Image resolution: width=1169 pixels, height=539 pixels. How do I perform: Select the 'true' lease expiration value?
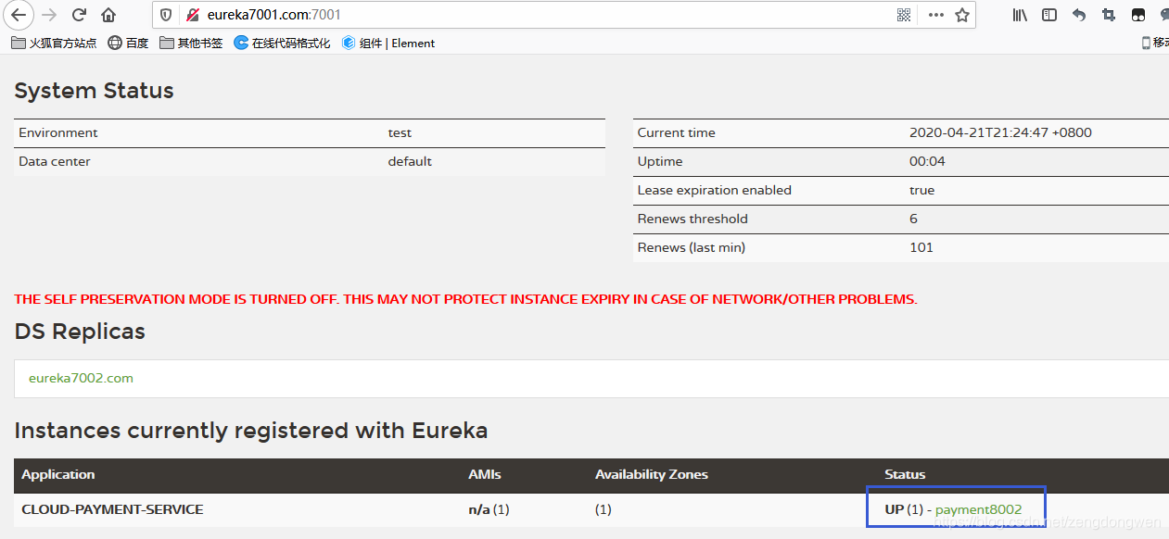pyautogui.click(x=922, y=190)
